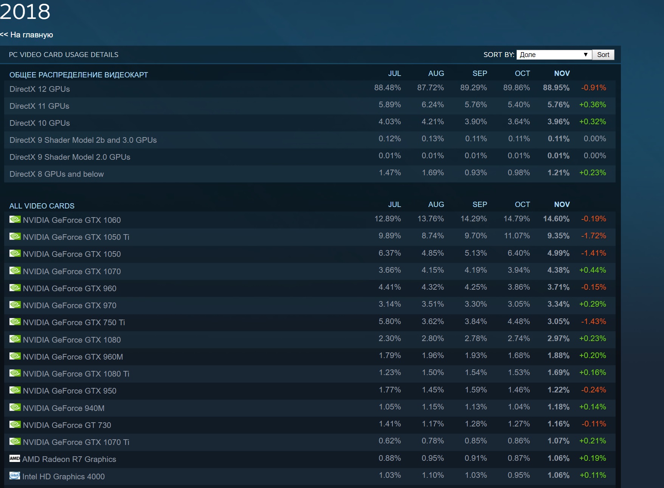
Task: Click NVIDIA logo next to GTX 1050 row
Action: tap(15, 253)
